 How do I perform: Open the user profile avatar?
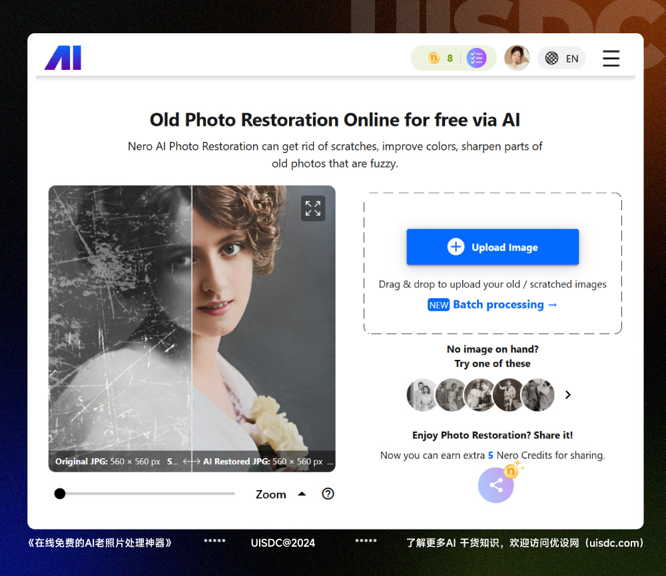517,58
